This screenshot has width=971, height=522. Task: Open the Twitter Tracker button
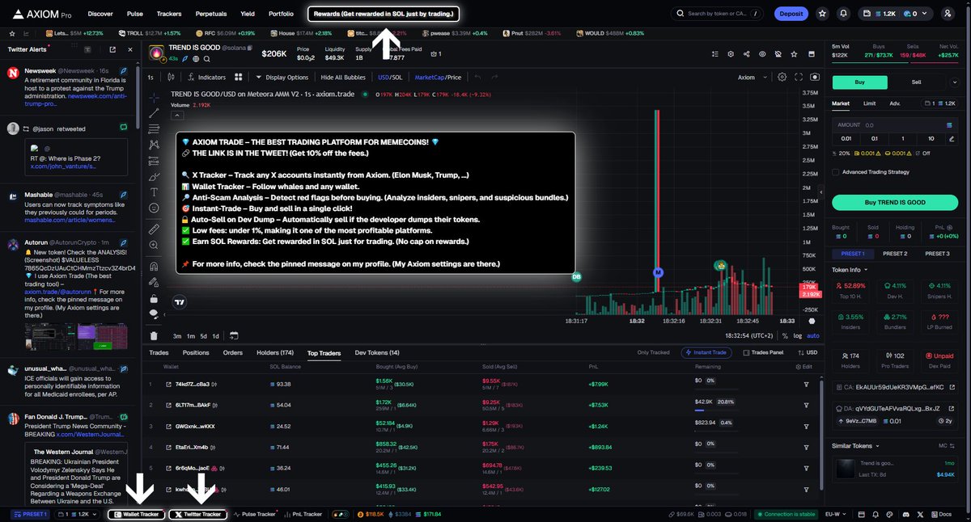coord(197,514)
